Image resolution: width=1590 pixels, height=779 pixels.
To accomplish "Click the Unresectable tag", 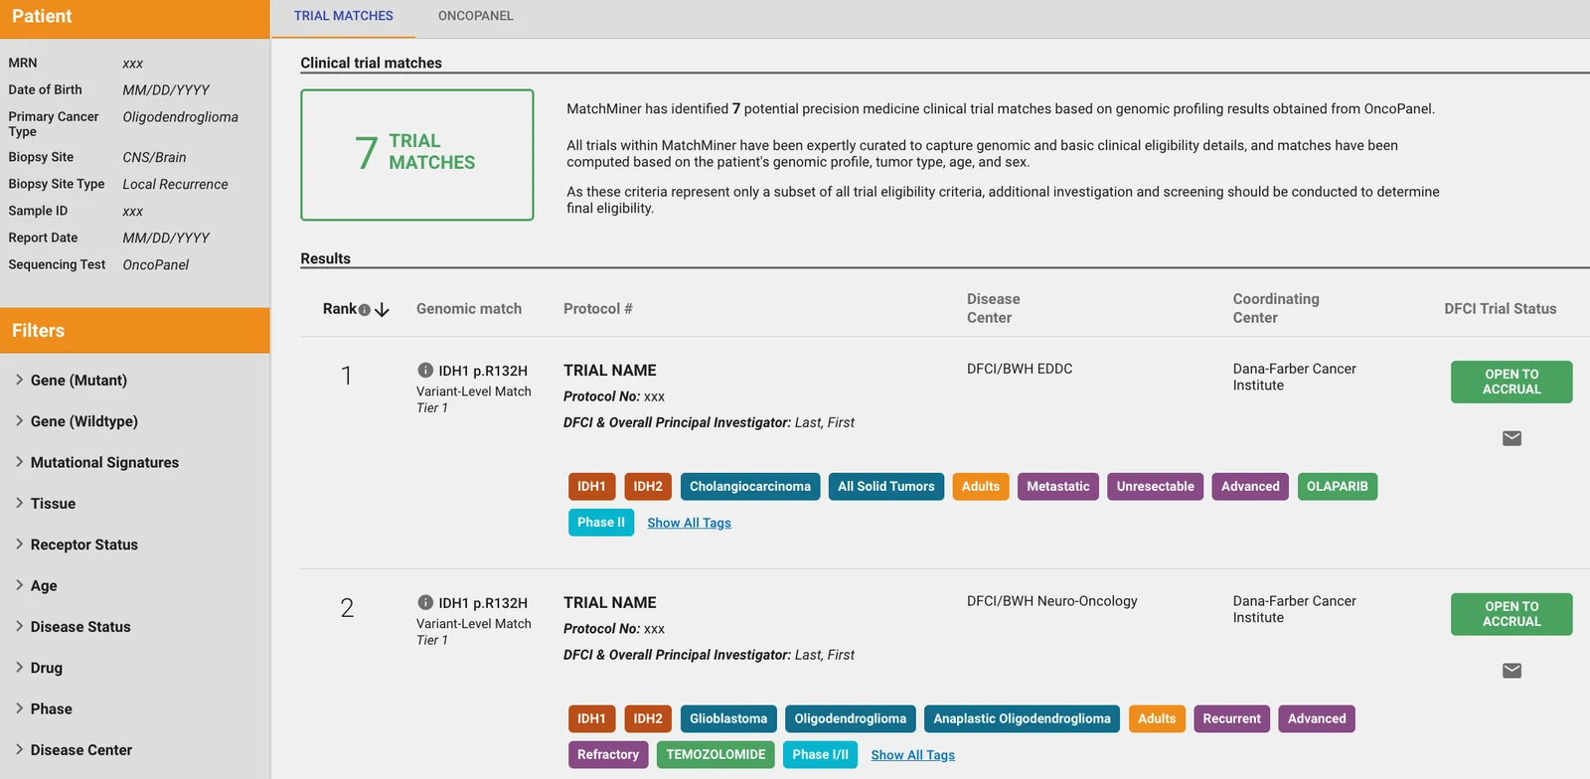I will tap(1156, 487).
